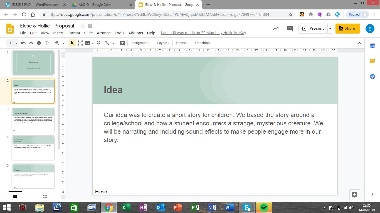Click the Print icon
380x213 pixels.
[39, 43]
